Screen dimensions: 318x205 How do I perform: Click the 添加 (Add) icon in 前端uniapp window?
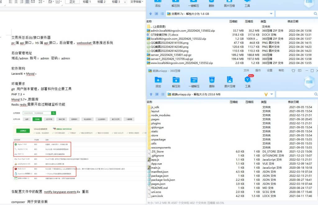[x=158, y=80]
